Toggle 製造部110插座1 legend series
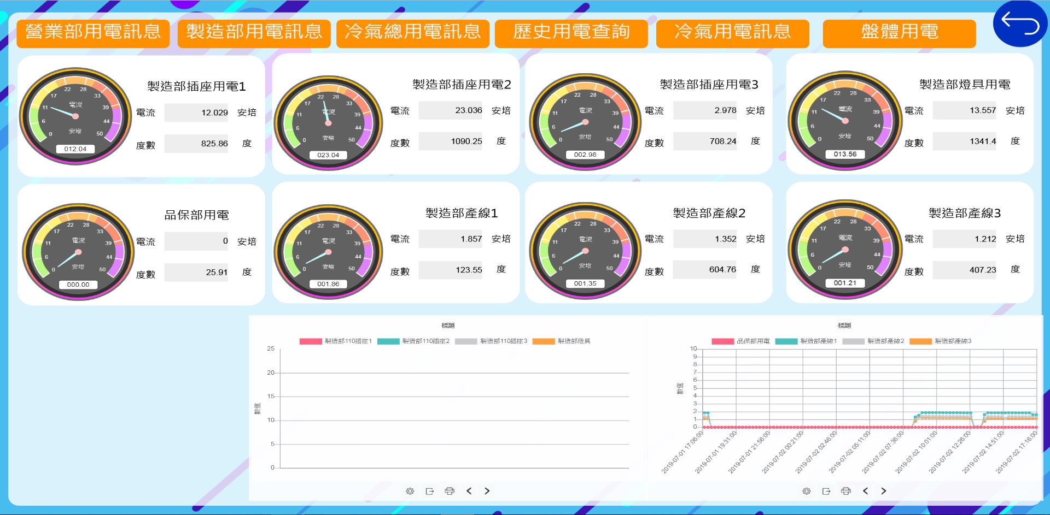The height and width of the screenshot is (515, 1050). click(335, 341)
